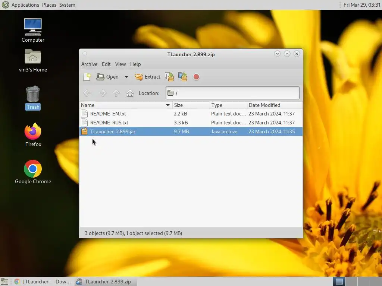This screenshot has width=382, height=286.
Task: Open the Edit menu
Action: (106, 64)
